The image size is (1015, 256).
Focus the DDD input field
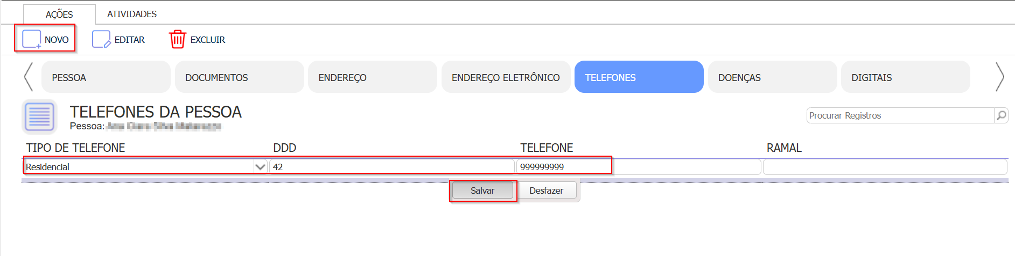tap(392, 167)
